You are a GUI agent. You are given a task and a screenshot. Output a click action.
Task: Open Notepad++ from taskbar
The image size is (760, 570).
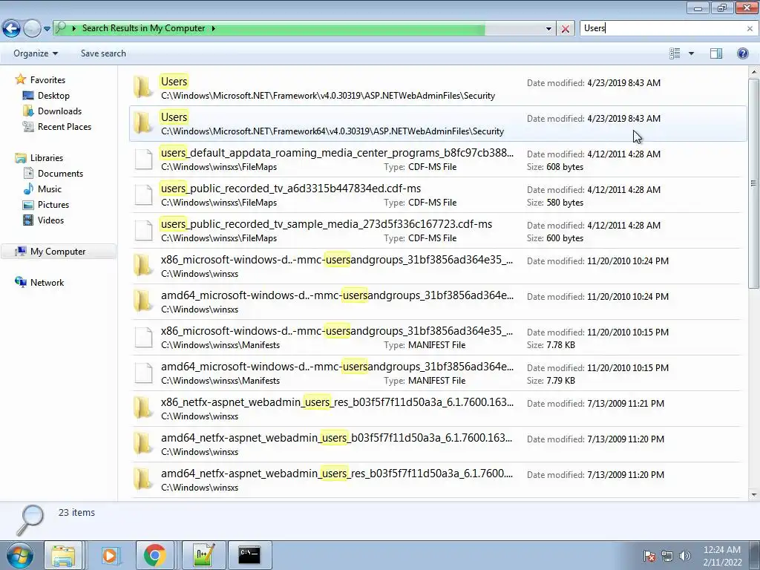(x=203, y=555)
